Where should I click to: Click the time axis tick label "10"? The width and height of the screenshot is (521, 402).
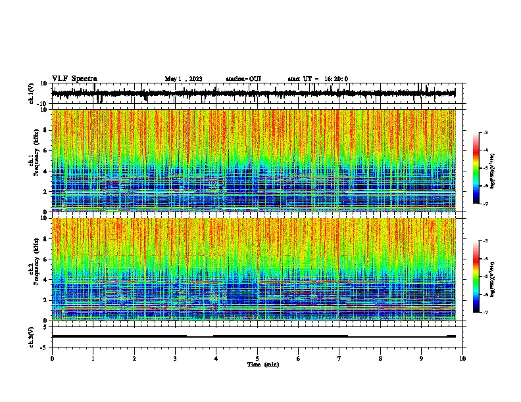(462, 359)
